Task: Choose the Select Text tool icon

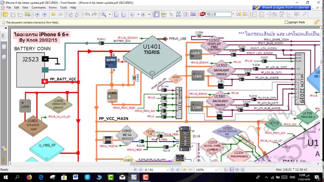Action: pos(186,14)
